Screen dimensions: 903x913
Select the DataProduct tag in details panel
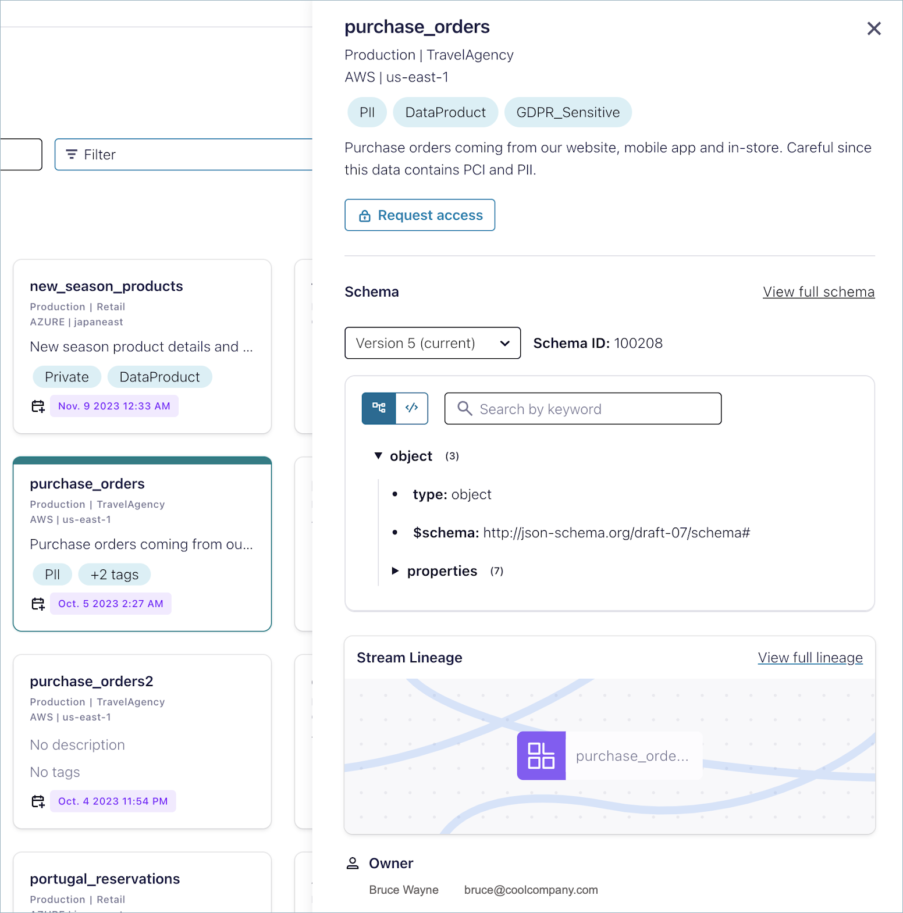pos(445,112)
